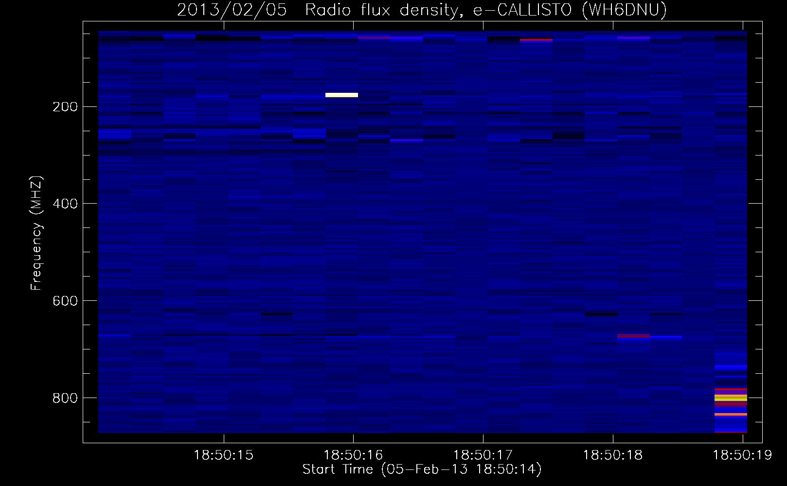Click the 18:50:18 time tick label
The height and width of the screenshot is (486, 787).
[613, 455]
